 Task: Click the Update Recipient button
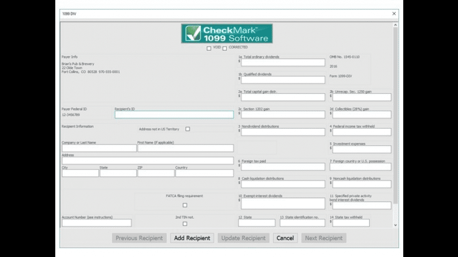pyautogui.click(x=243, y=238)
